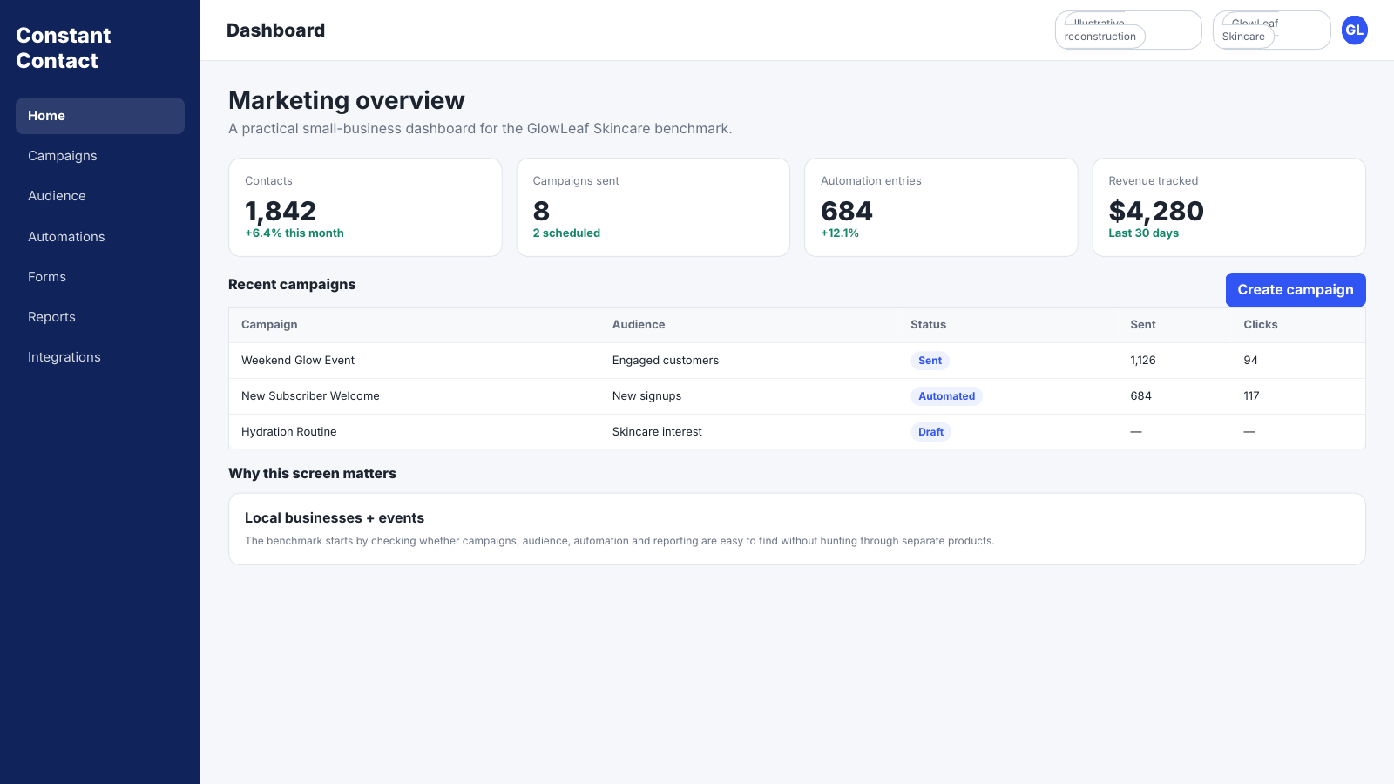The image size is (1394, 784).
Task: Open Automations in the sidebar
Action: (100, 237)
